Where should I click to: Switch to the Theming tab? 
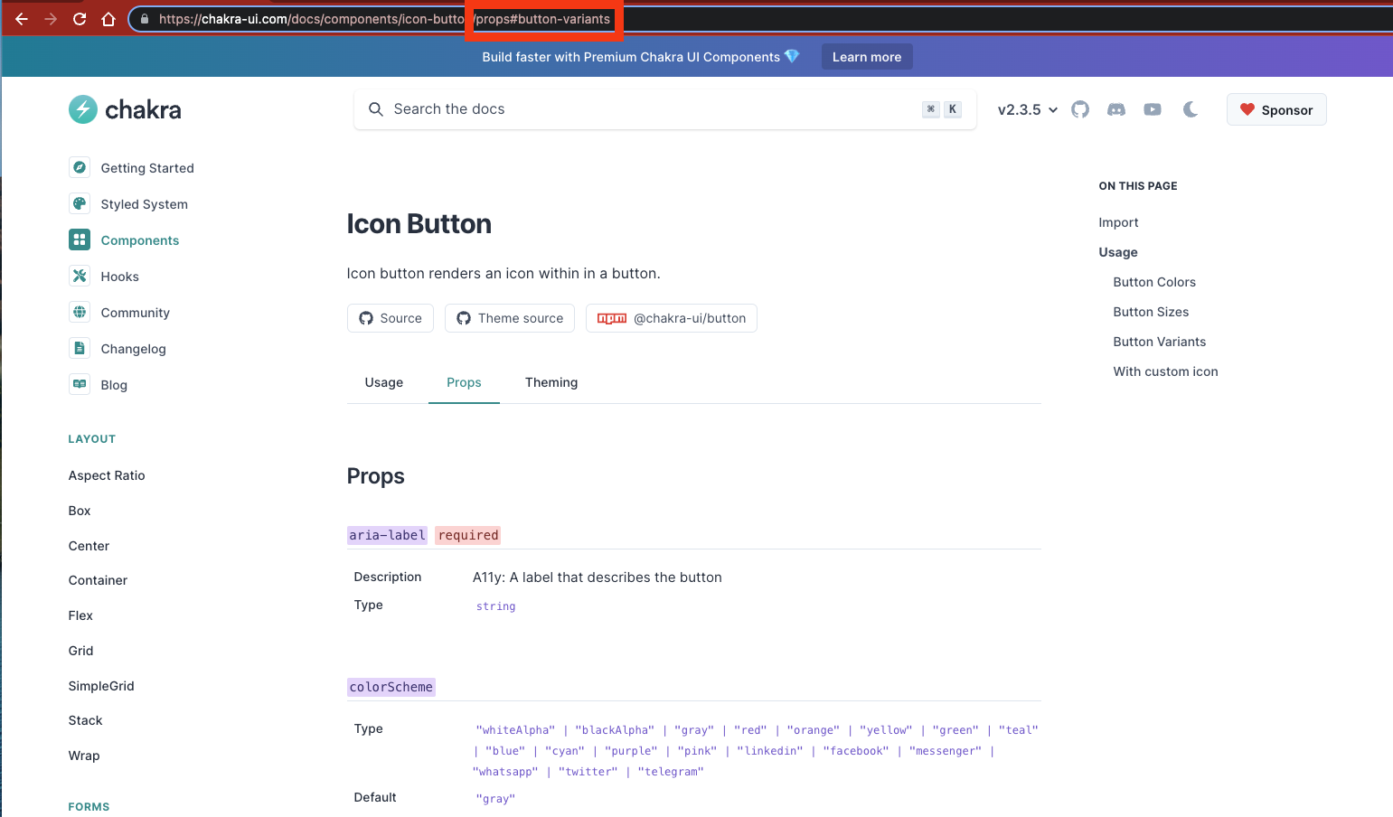point(551,382)
